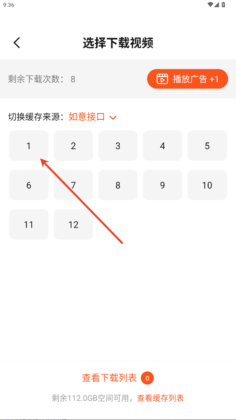Pick episode 10 to download
This screenshot has width=236, height=420.
coord(207,185)
